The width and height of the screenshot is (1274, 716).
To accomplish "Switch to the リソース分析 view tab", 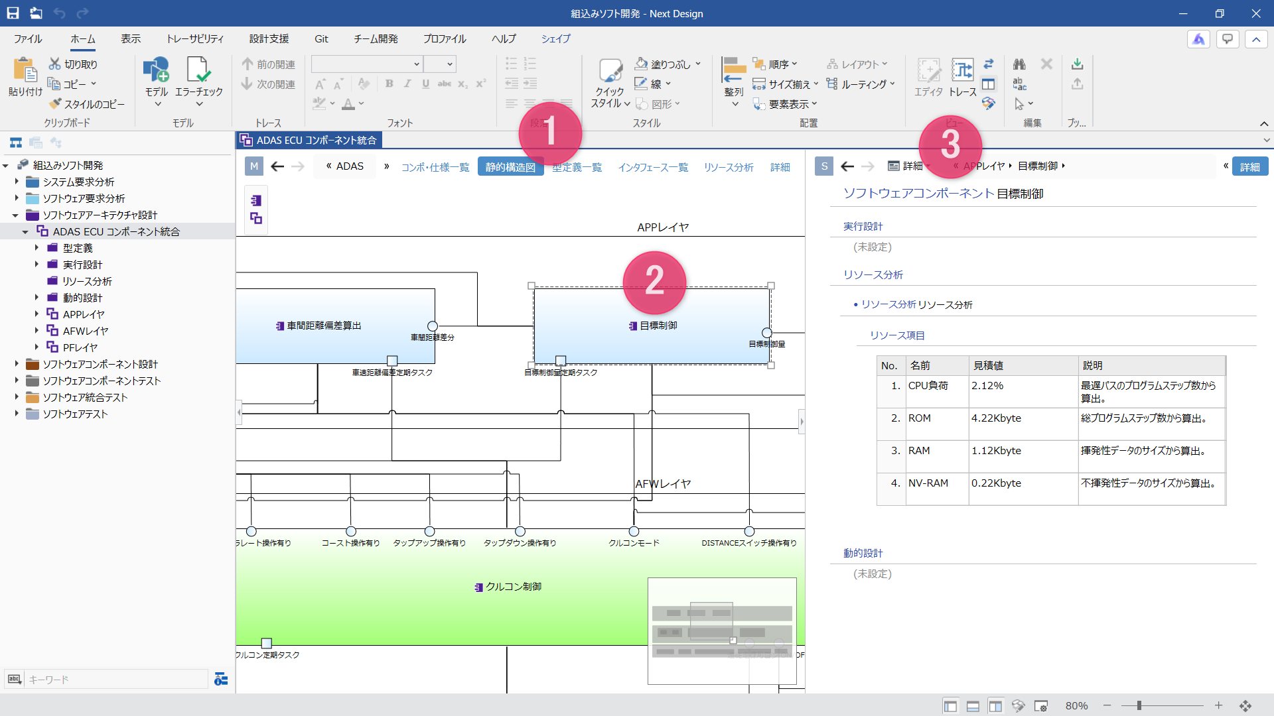I will tap(729, 167).
